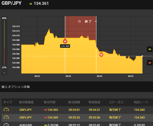Click the settlement rate 0.70153
The width and height of the screenshot is (153, 126).
[139, 125]
